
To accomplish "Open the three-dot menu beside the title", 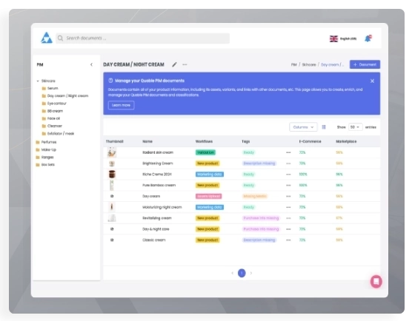I will tap(185, 64).
